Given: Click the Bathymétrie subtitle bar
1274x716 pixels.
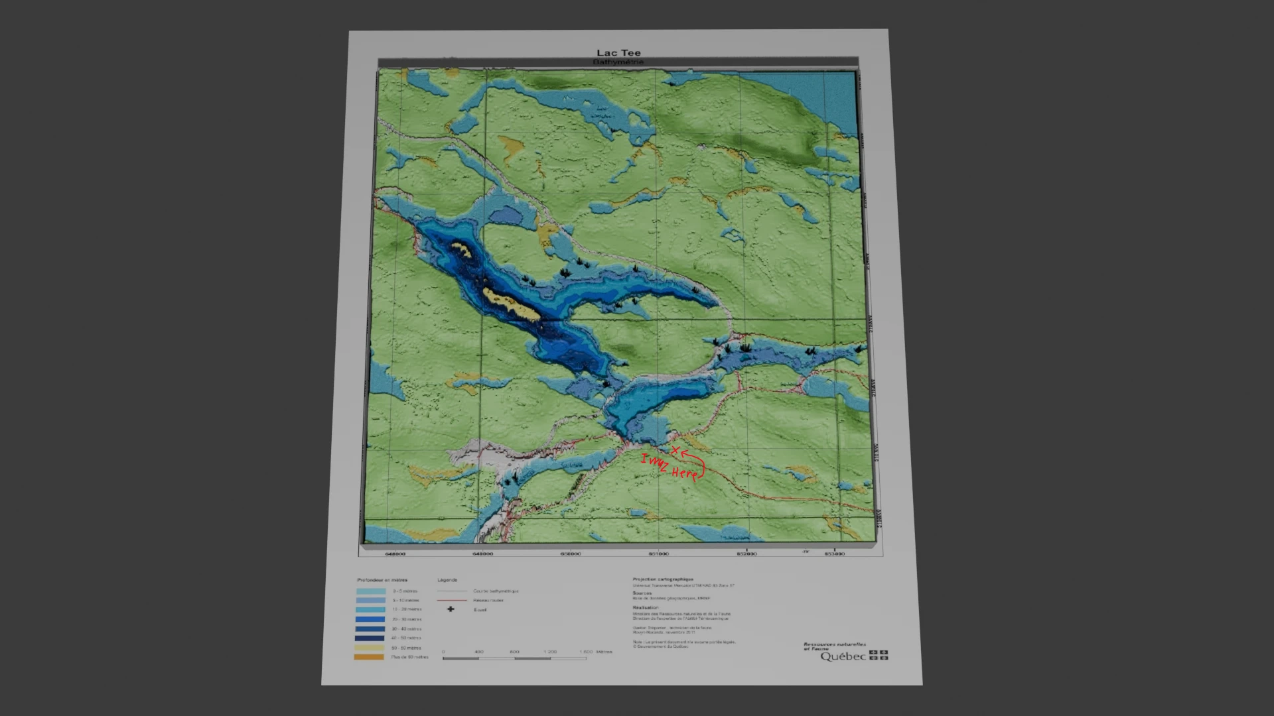Looking at the screenshot, I should point(618,62).
